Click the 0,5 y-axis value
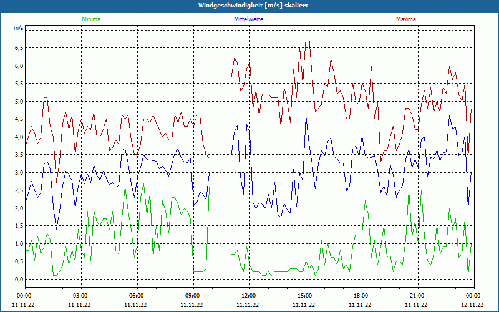The width and height of the screenshot is (499, 312). 19,261
